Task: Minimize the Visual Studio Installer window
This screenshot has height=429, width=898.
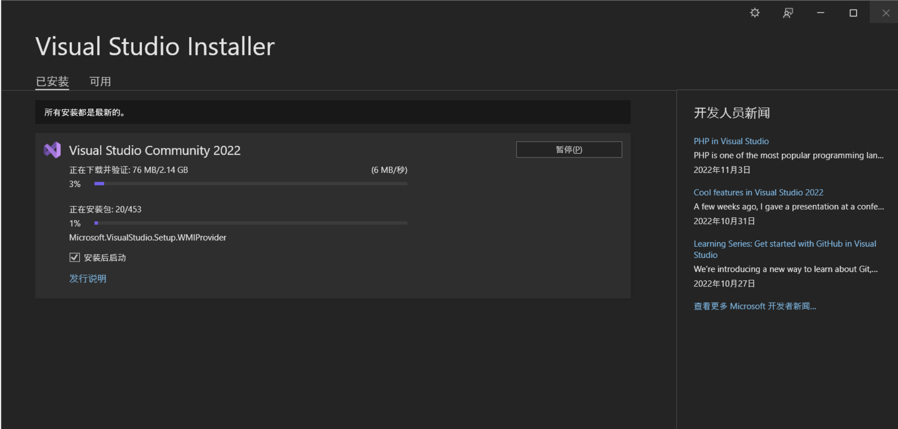Action: (821, 13)
